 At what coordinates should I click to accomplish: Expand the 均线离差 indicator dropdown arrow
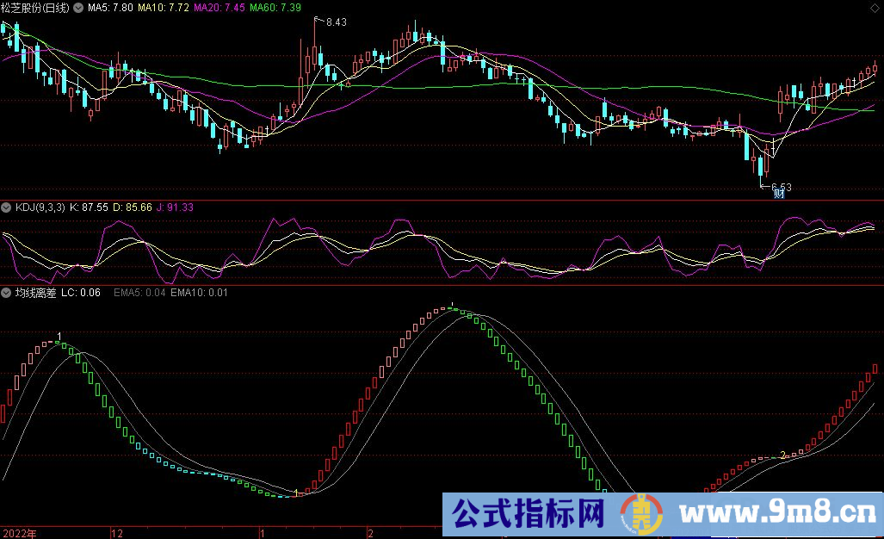[6, 293]
